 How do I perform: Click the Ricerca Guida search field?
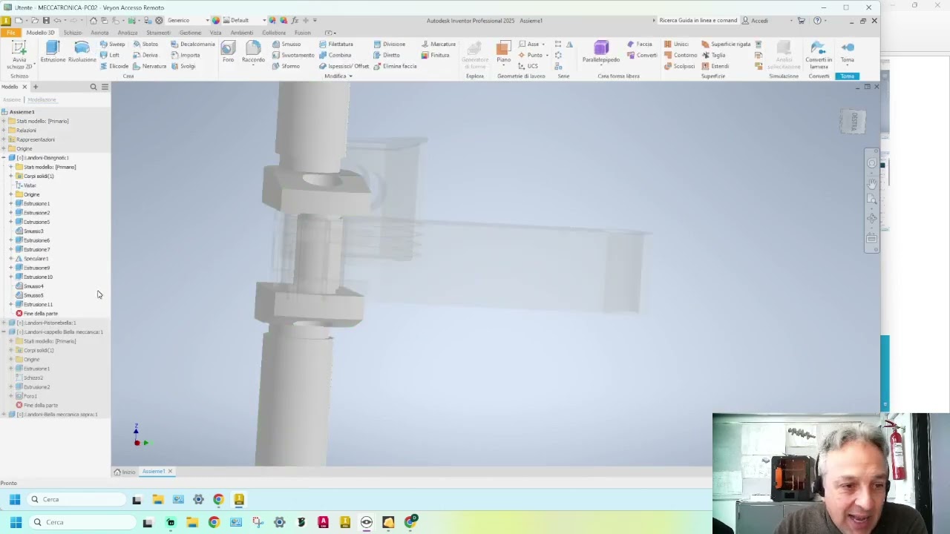[x=698, y=21]
